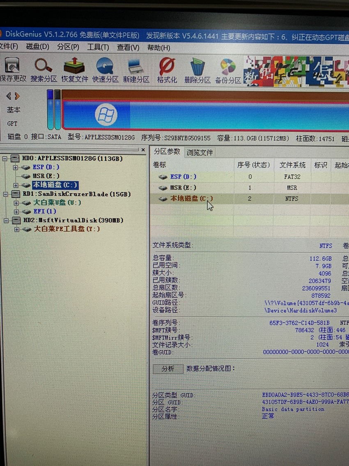
Task: Click the drive icon beside ESP(D:) in table
Action: pos(163,177)
